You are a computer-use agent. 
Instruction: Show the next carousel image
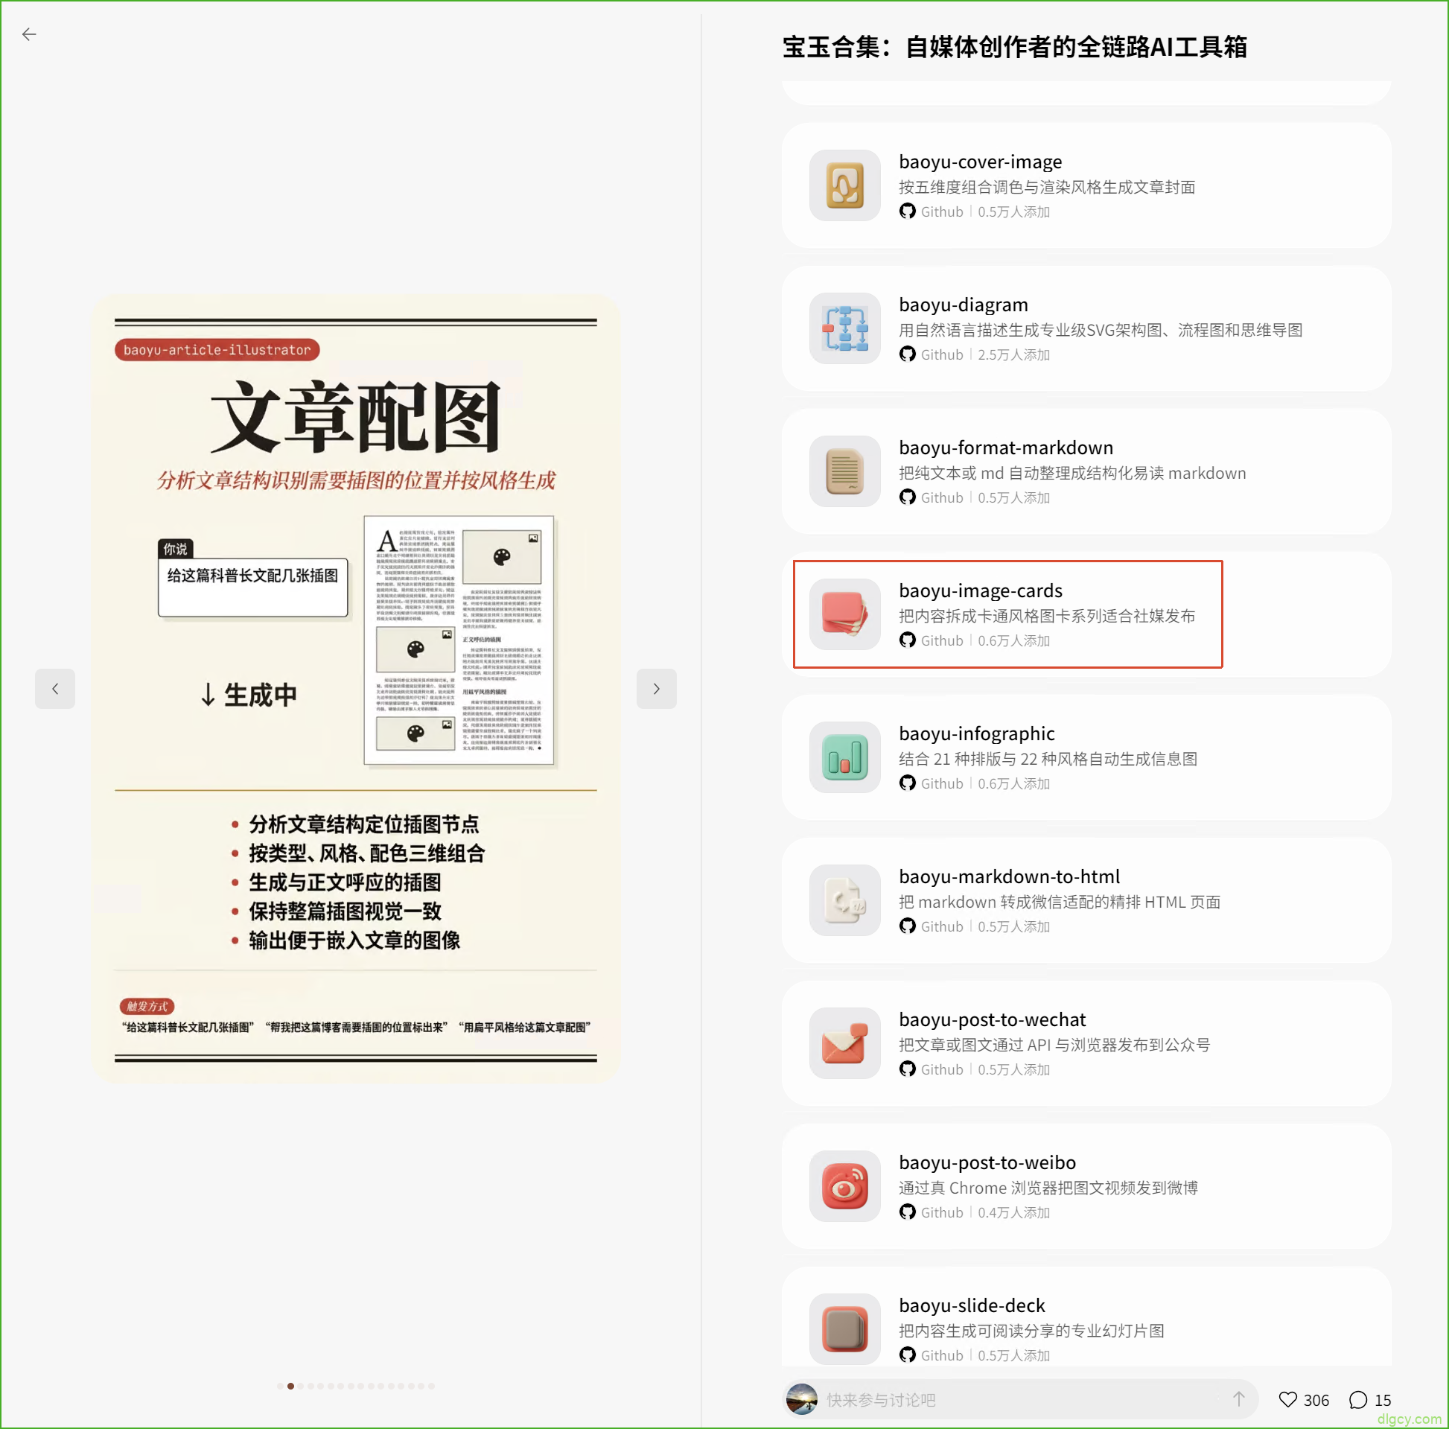(656, 689)
